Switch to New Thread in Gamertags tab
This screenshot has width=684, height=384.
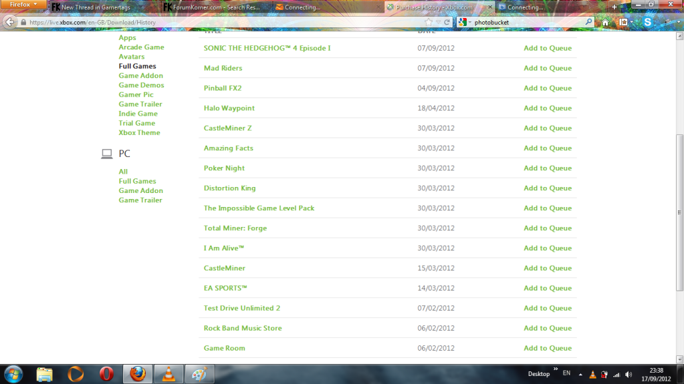coord(100,7)
